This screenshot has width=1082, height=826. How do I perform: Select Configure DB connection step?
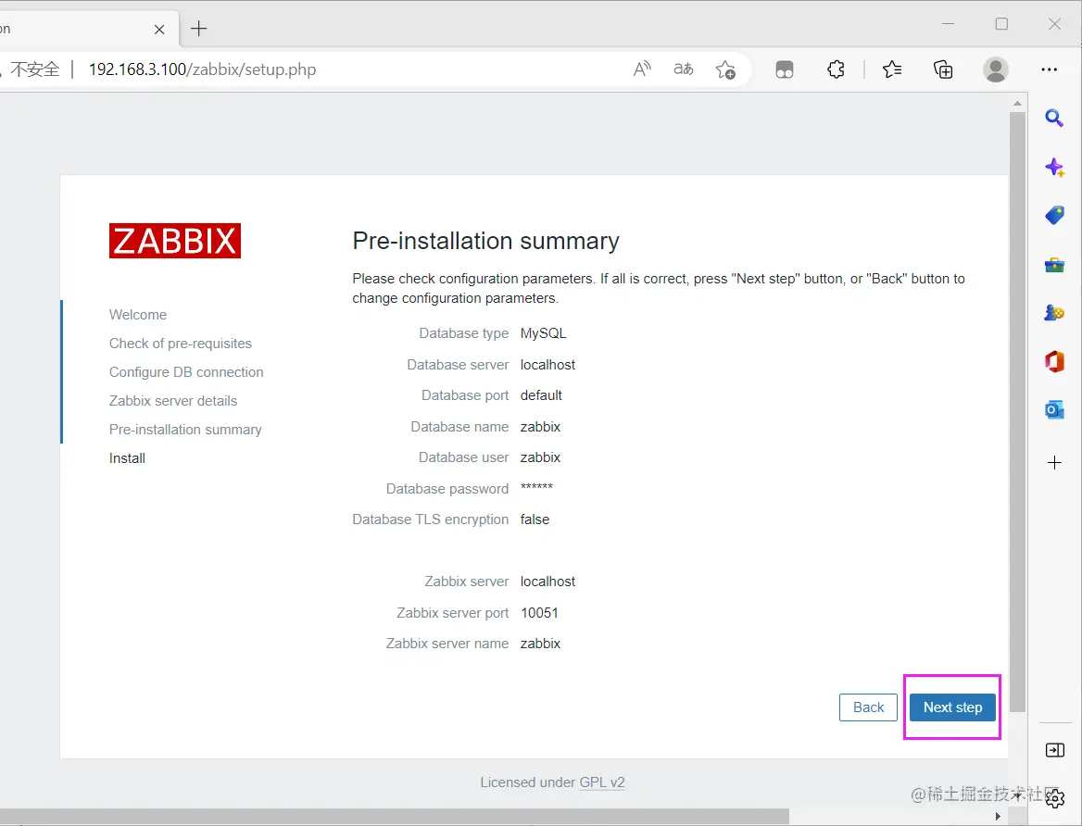[186, 372]
